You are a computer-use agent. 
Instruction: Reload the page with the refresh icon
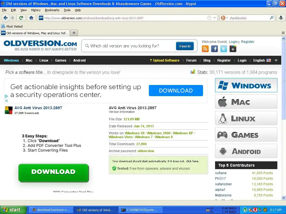21,18
